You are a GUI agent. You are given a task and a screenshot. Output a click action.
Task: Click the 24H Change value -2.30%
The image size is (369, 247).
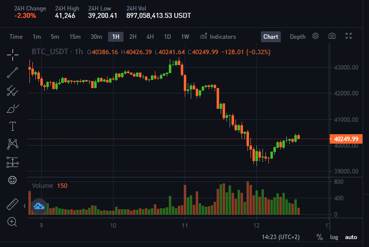click(25, 16)
